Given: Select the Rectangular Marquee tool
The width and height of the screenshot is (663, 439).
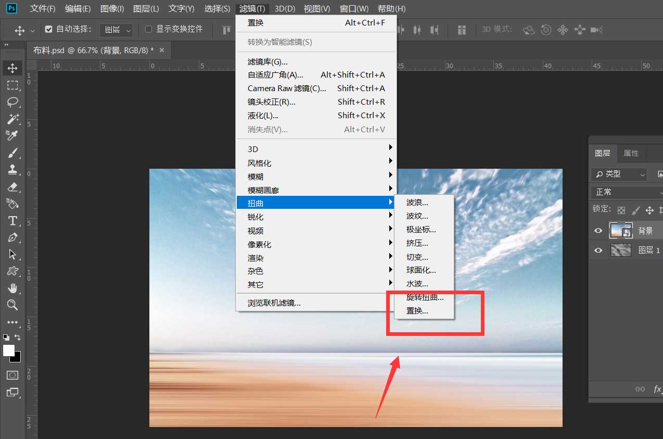Looking at the screenshot, I should pos(12,85).
